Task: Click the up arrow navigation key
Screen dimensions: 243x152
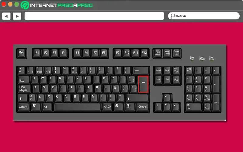Action: click(167, 97)
